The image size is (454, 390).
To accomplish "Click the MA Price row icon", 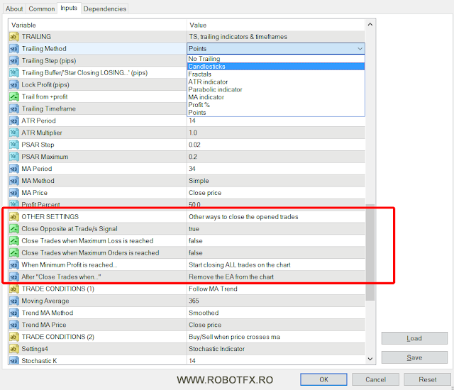I will coord(13,193).
